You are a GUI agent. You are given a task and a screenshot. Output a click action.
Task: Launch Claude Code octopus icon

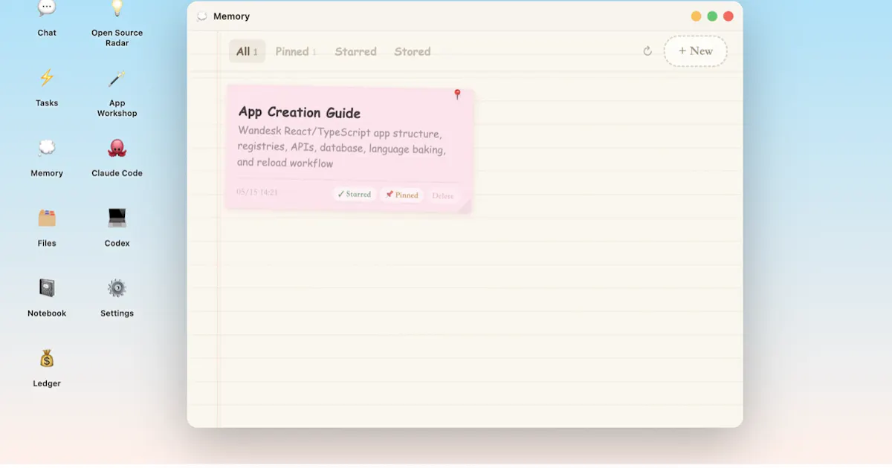pyautogui.click(x=117, y=148)
